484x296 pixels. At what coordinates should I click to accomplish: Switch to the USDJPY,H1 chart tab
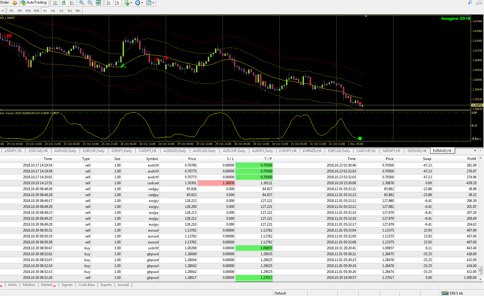(13, 151)
